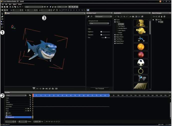Toggle the first panel layout button
Image resolution: width=172 pixels, height=126 pixels.
point(70,7)
